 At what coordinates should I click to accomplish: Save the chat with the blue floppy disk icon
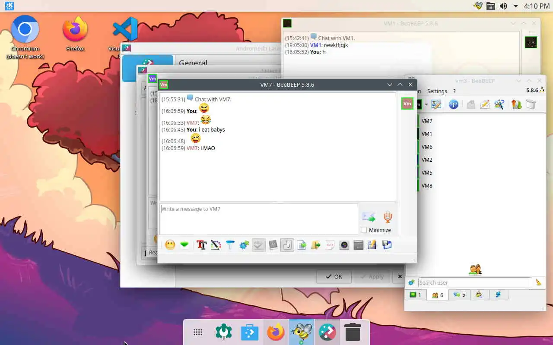pyautogui.click(x=387, y=245)
